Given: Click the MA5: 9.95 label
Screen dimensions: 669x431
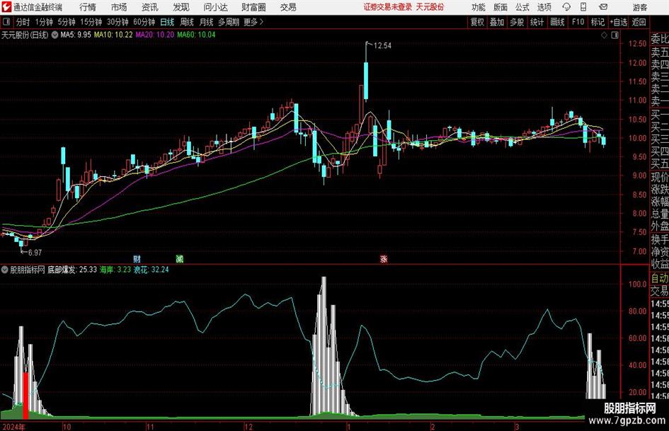Looking at the screenshot, I should [x=76, y=35].
